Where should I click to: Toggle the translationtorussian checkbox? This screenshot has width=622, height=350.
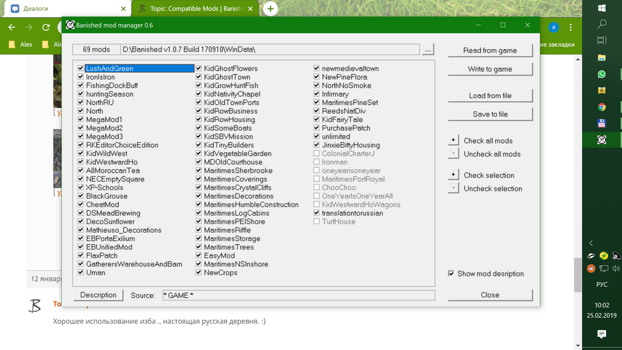[x=316, y=213]
